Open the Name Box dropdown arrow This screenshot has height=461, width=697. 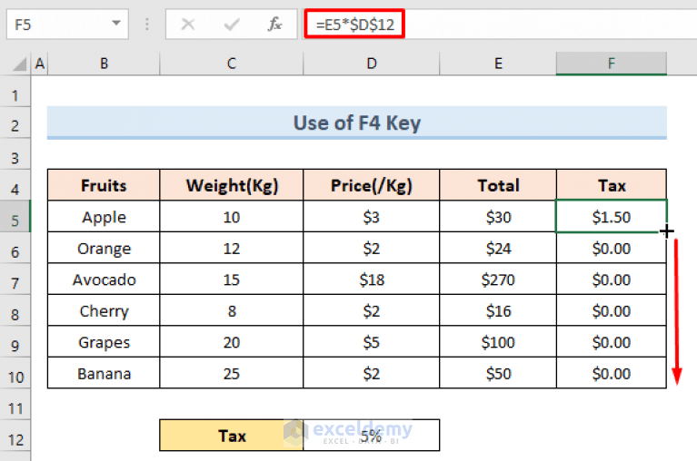[x=116, y=23]
